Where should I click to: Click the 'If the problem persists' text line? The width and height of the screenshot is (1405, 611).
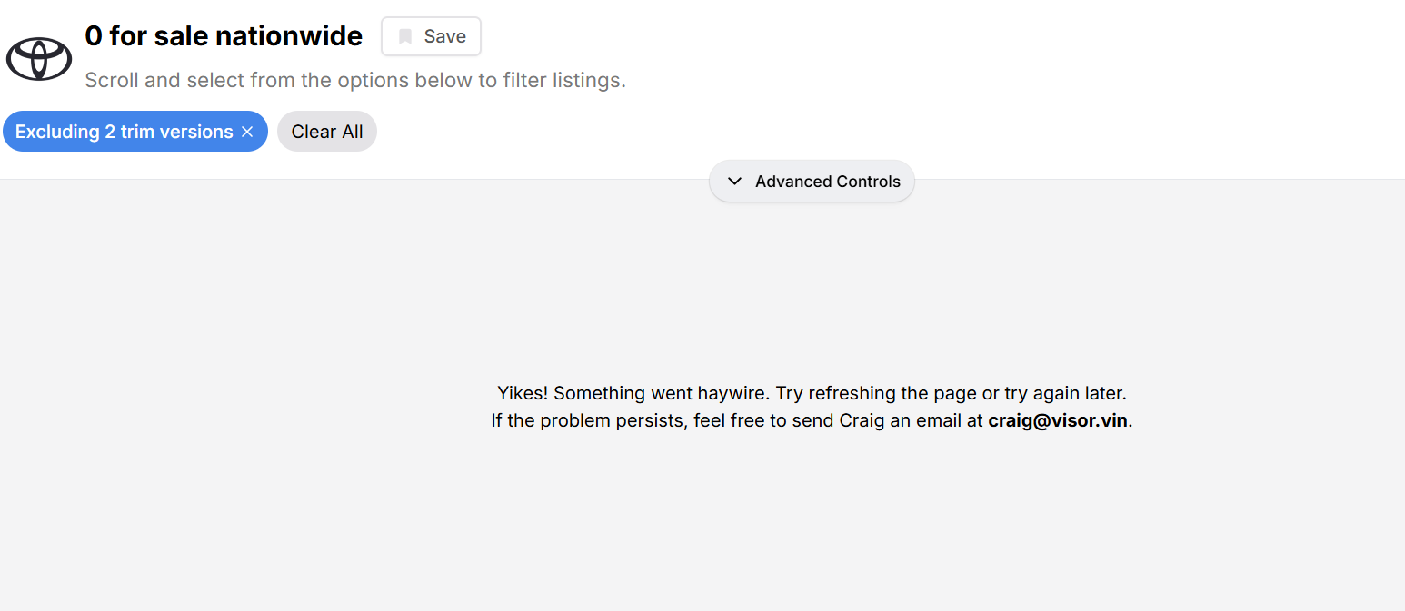pyautogui.click(x=812, y=420)
